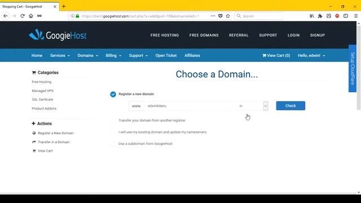Click the browser Search box

[258, 16]
